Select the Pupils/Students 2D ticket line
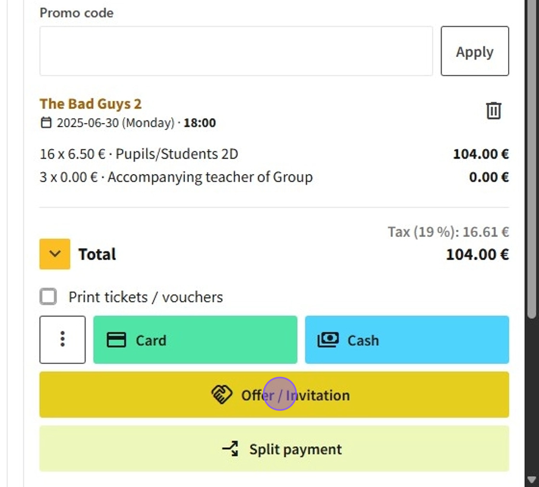Screen dimensions: 539x487 pos(139,154)
